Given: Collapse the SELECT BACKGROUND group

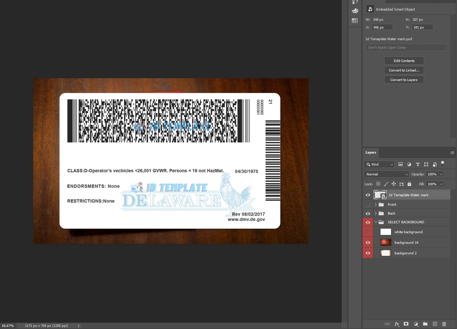Looking at the screenshot, I should pyautogui.click(x=376, y=222).
